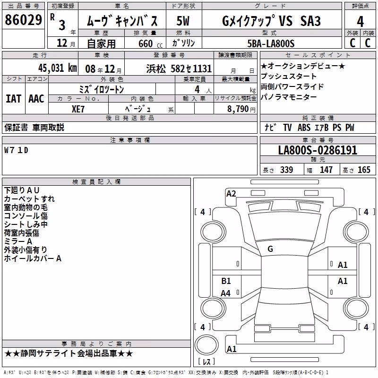Viewport: 378px width, 378px height.
Task: Click width value 147
Action: point(326,170)
